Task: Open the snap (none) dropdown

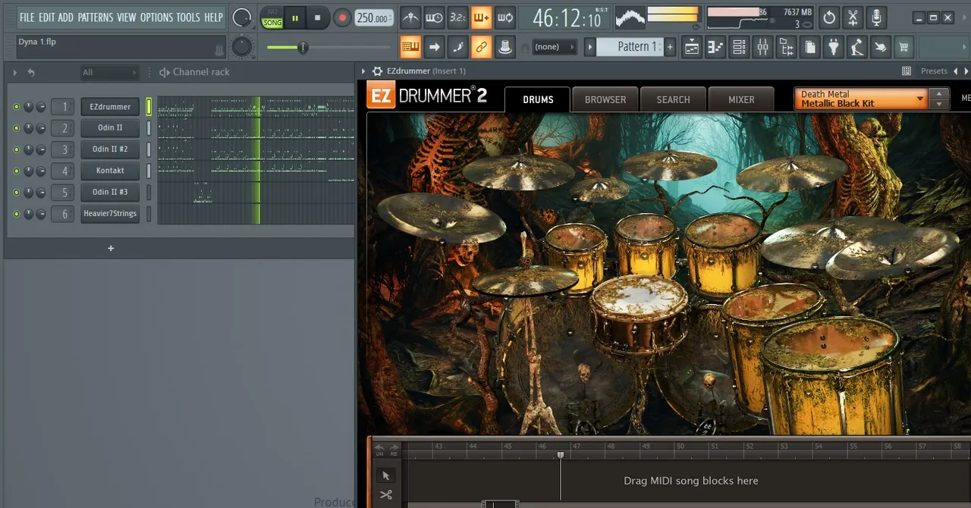Action: click(553, 47)
